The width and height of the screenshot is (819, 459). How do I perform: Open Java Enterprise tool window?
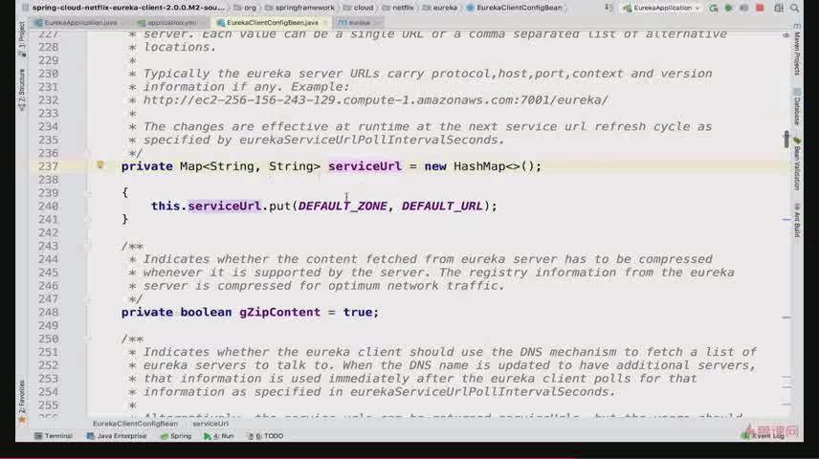117,435
